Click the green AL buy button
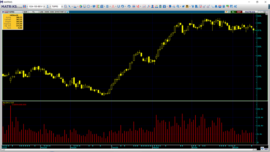The height and width of the screenshot is (152, 270). click(x=233, y=12)
